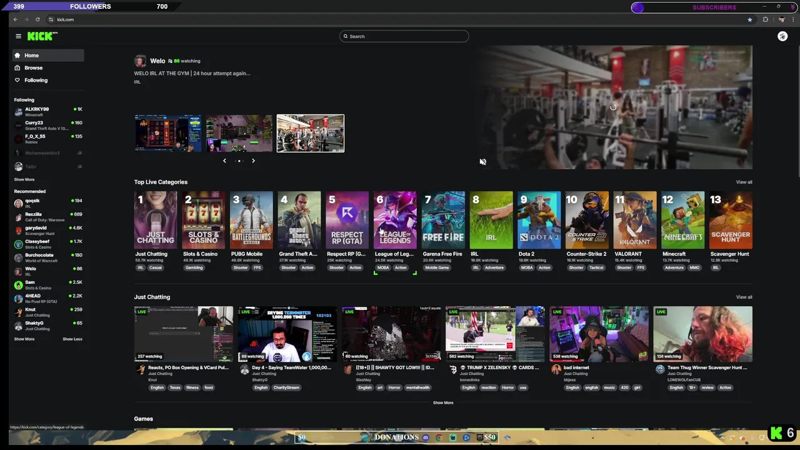800x450 pixels.
Task: Select the slots game featured stream thumbnail
Action: point(168,133)
